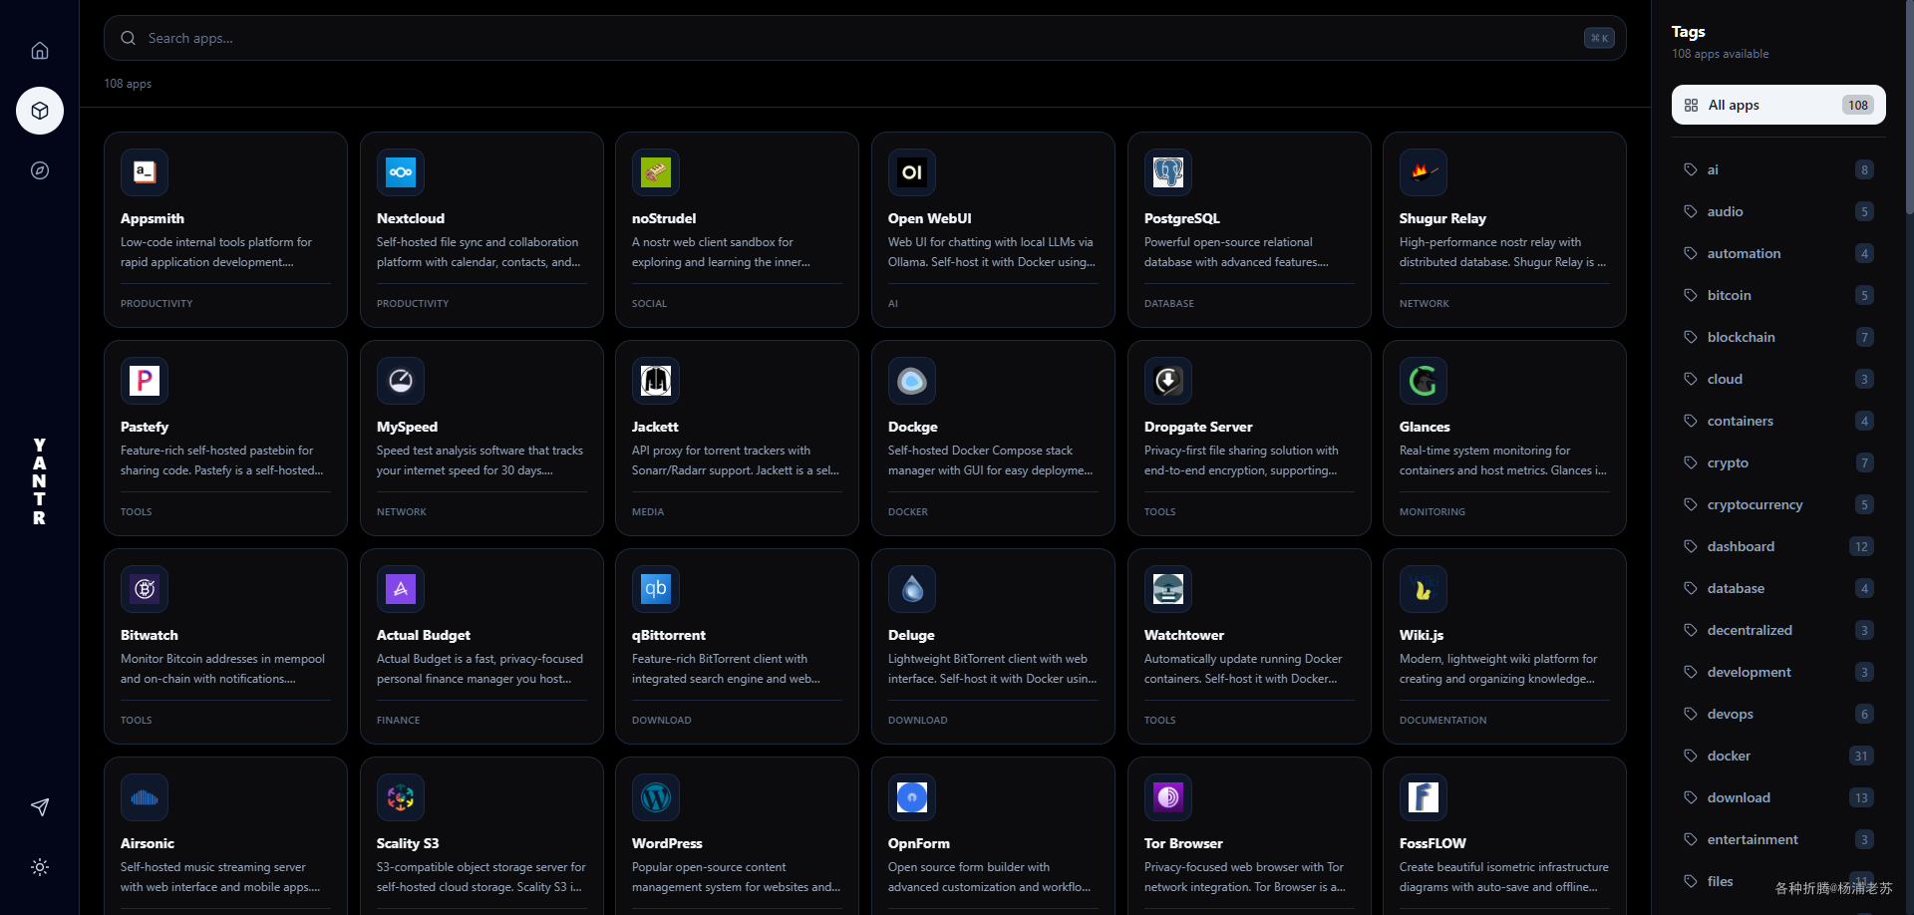Click the Pastefy app icon
This screenshot has width=1914, height=915.
(x=145, y=381)
